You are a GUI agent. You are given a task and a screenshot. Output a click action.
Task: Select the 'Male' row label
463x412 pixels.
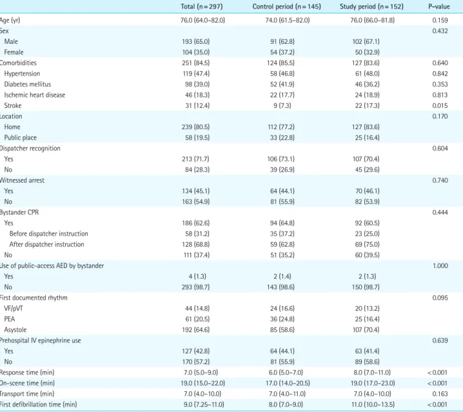[x=11, y=41]
